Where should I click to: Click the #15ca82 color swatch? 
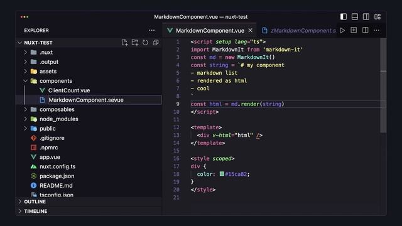click(x=222, y=174)
